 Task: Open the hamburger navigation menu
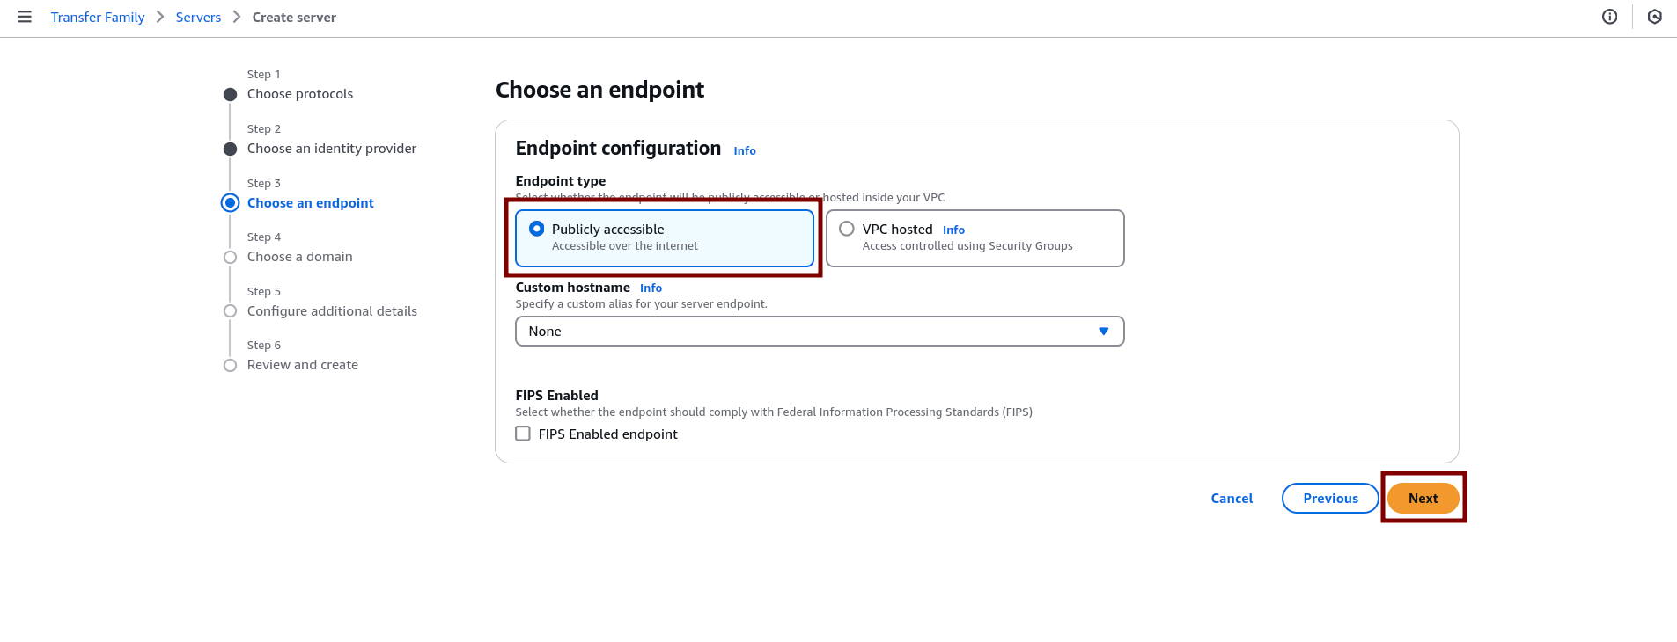click(25, 17)
